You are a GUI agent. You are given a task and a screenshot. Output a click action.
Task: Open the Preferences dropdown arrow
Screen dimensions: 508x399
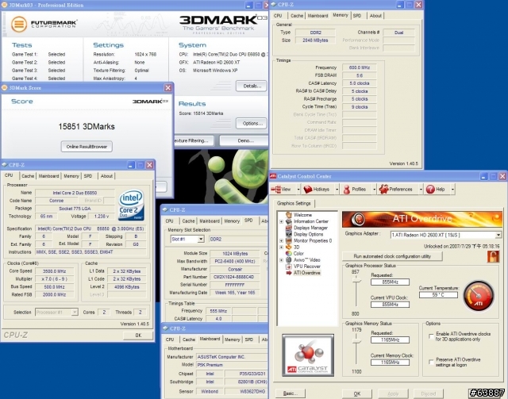421,189
